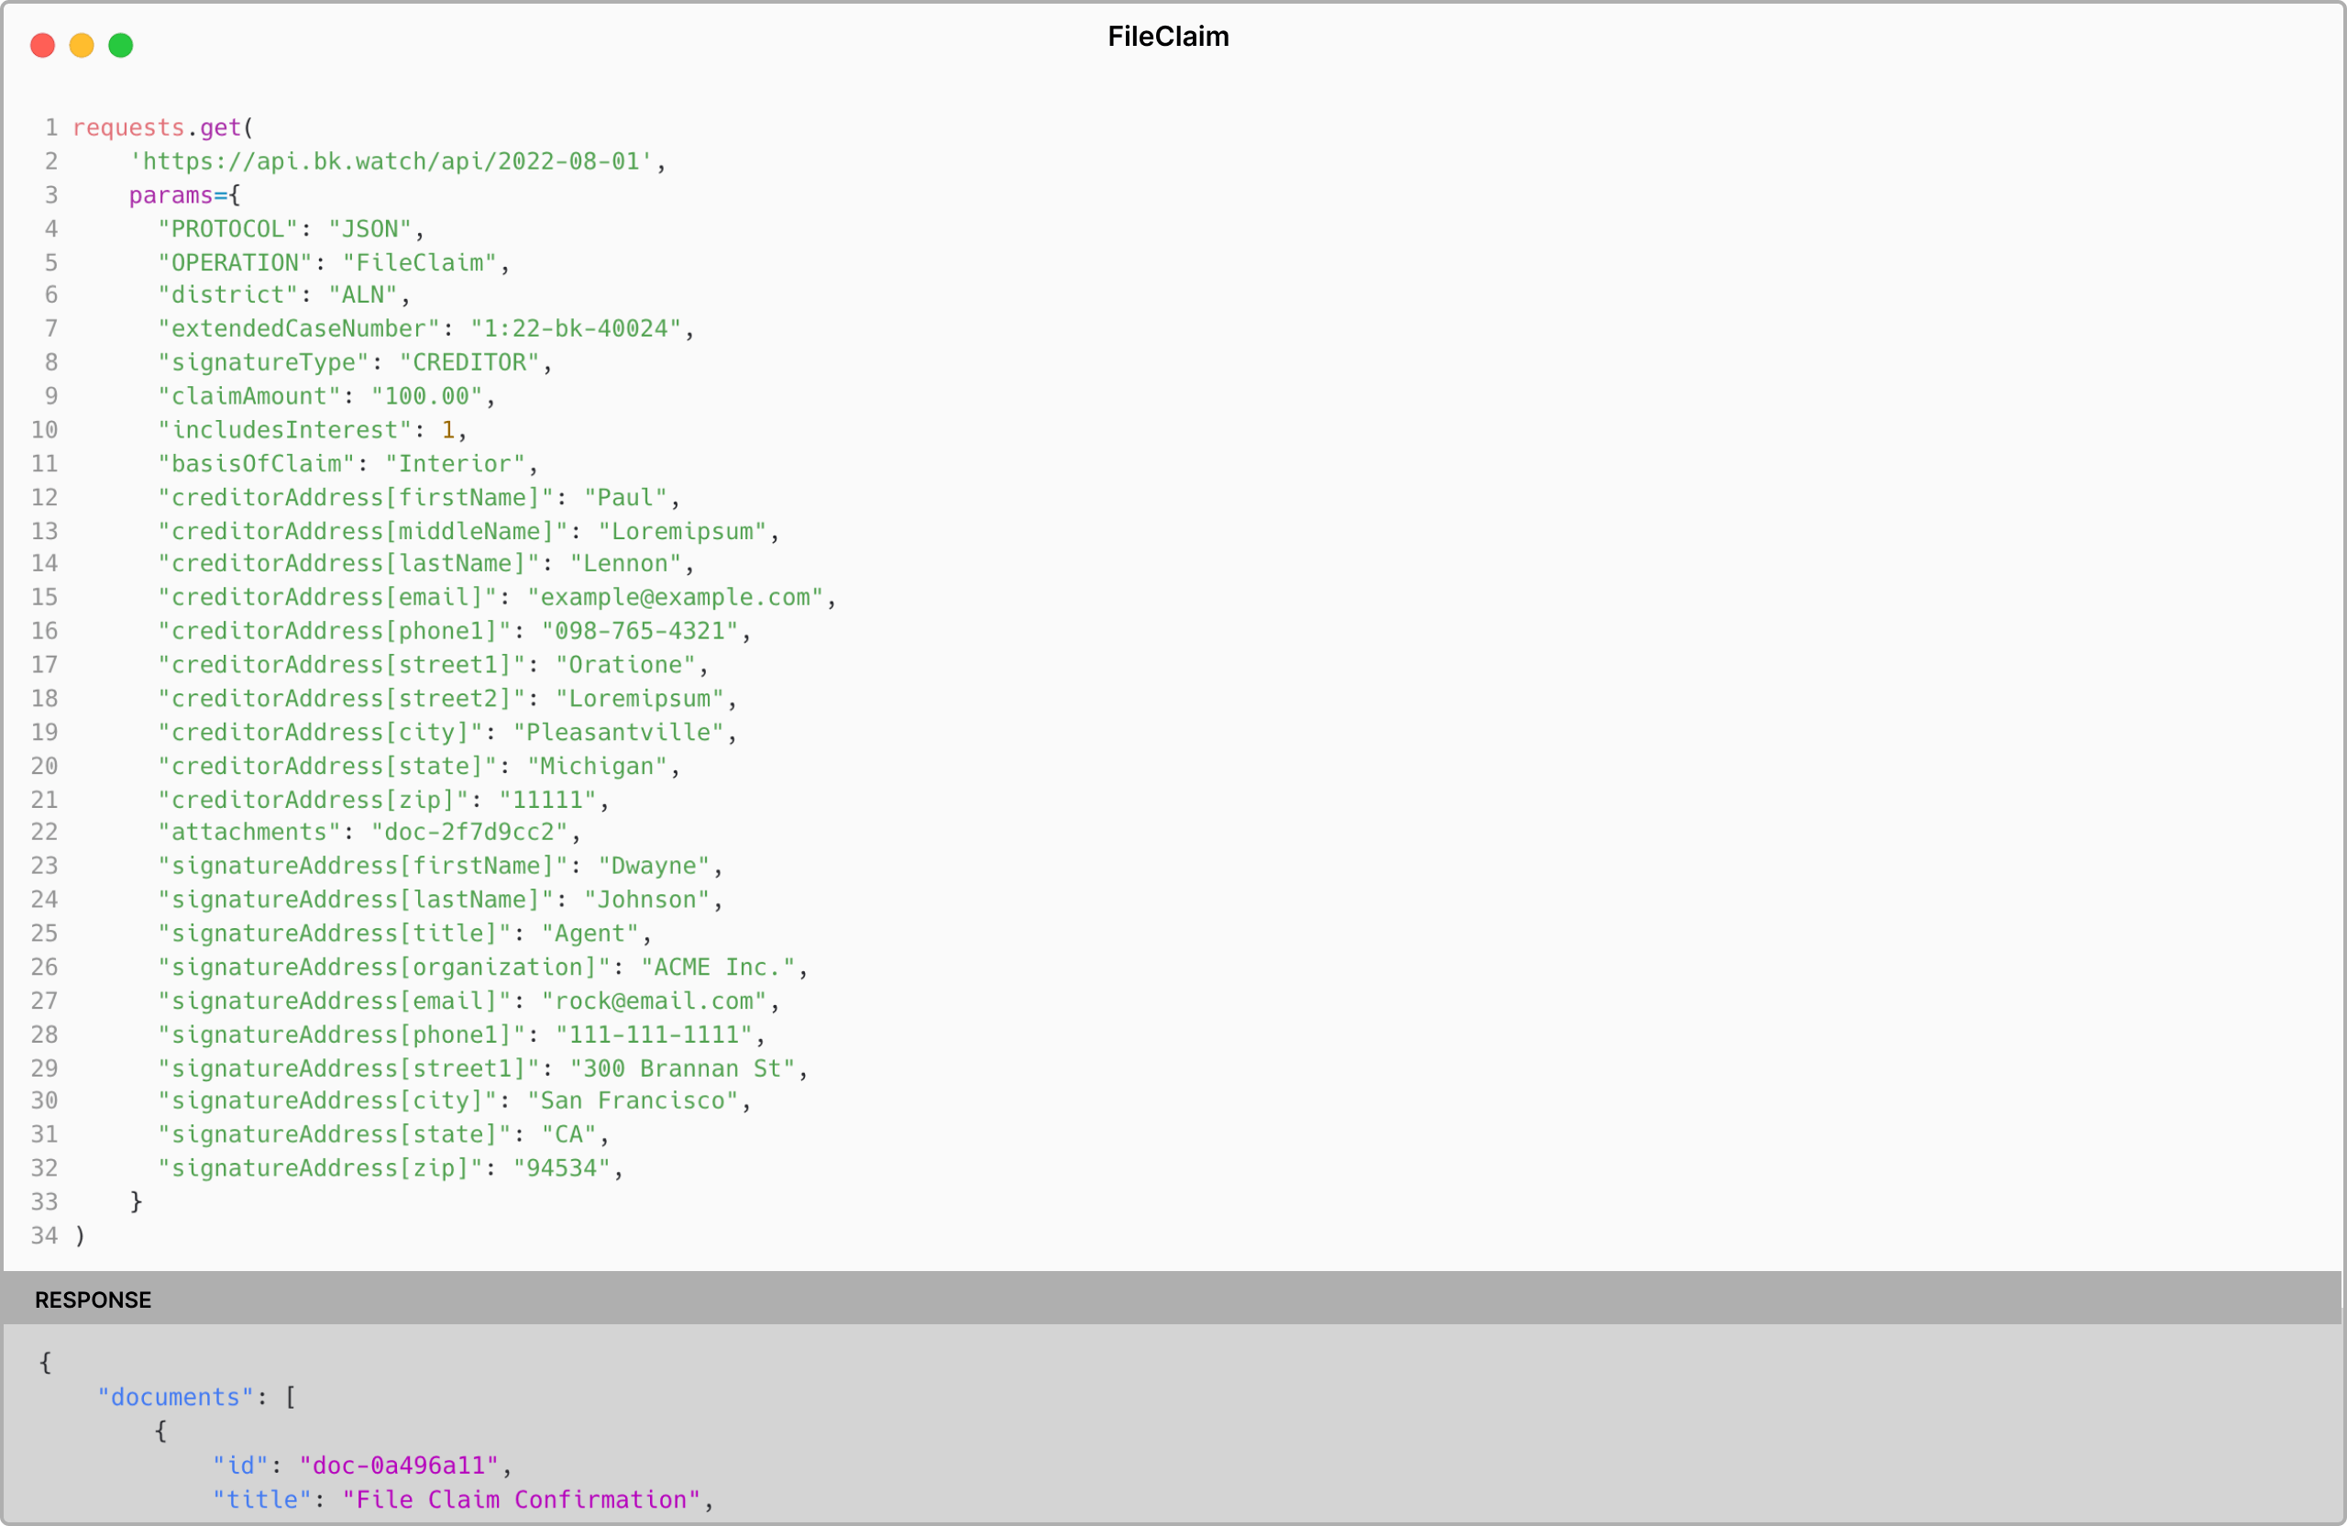The width and height of the screenshot is (2347, 1526).
Task: Click the email value example@example.com
Action: (675, 598)
